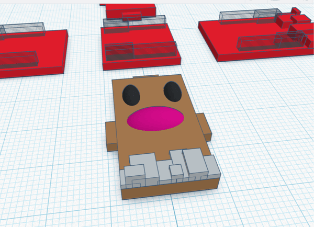Select the small red cube at the top right
Viewport: 314px width, 227px height.
[x=296, y=11]
